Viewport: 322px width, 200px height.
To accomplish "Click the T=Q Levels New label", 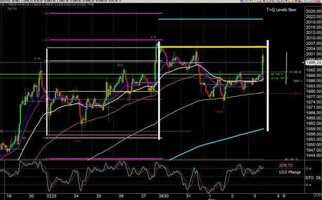I will [x=281, y=10].
